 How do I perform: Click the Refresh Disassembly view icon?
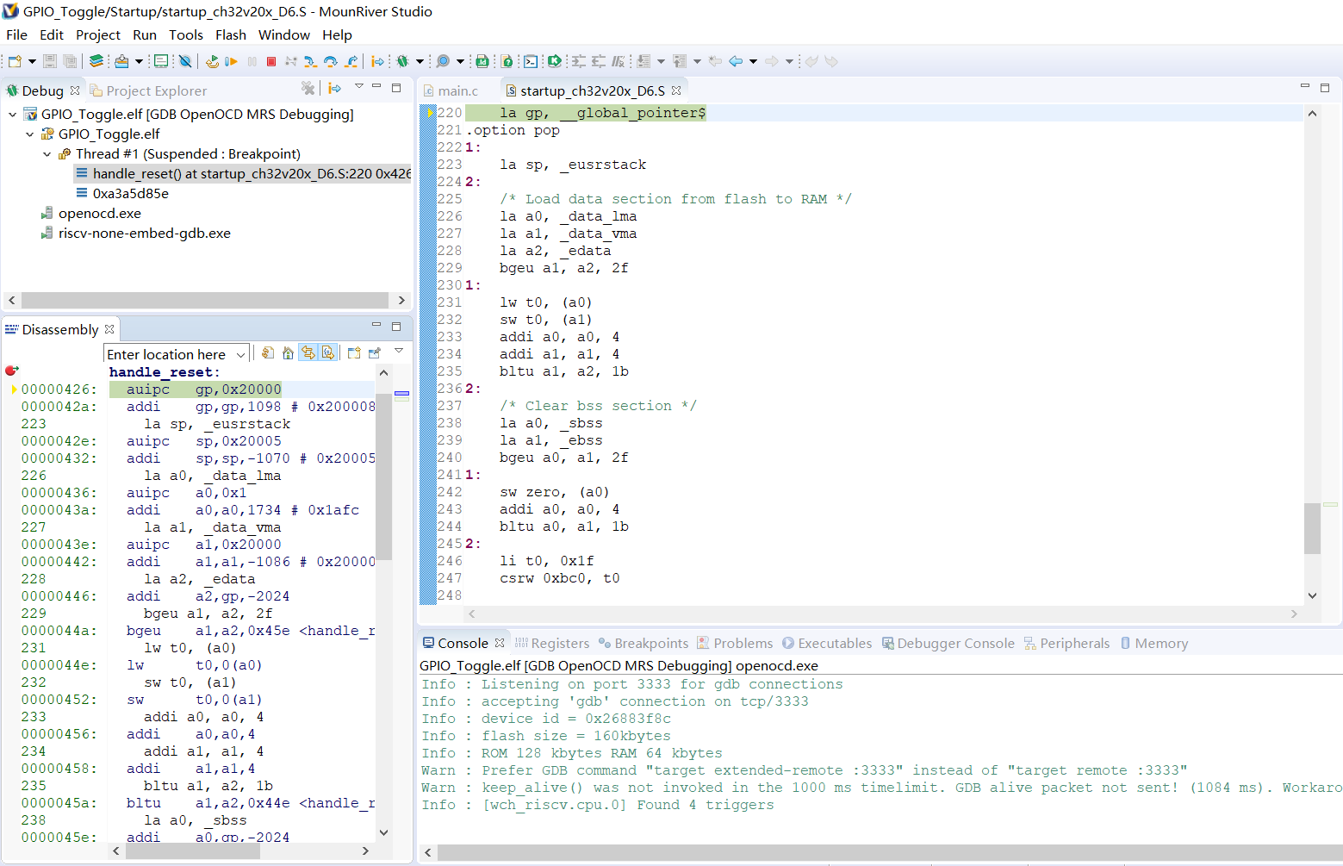[x=268, y=352]
